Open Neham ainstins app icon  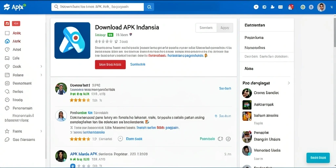[247, 116]
